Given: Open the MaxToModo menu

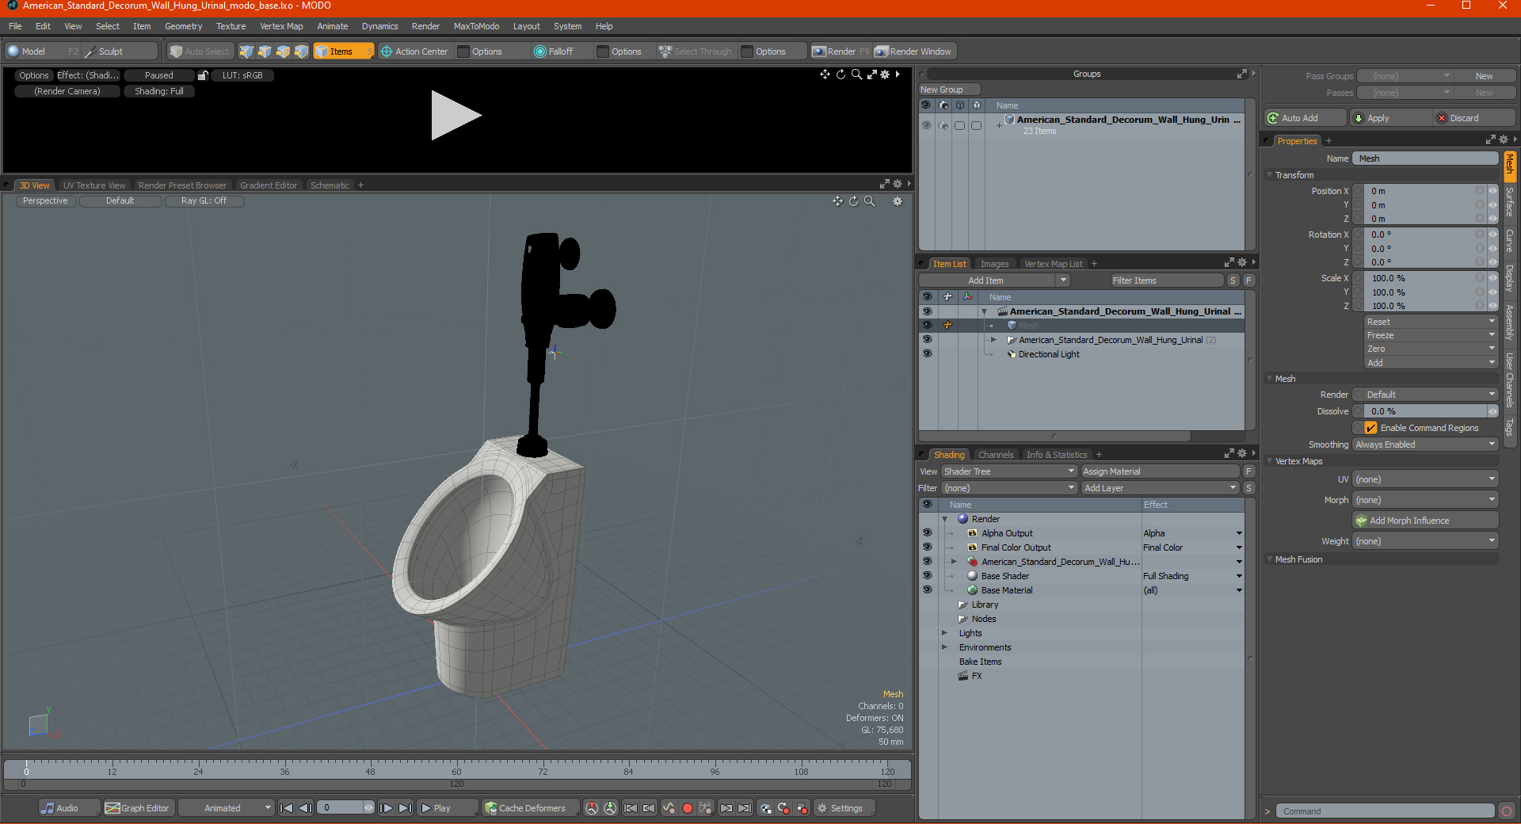Looking at the screenshot, I should tap(476, 26).
